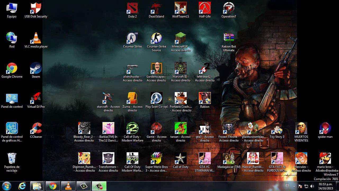The height and width of the screenshot is (191, 339).
Task: Launch the Dota 2 shortcut
Action: [x=132, y=10]
